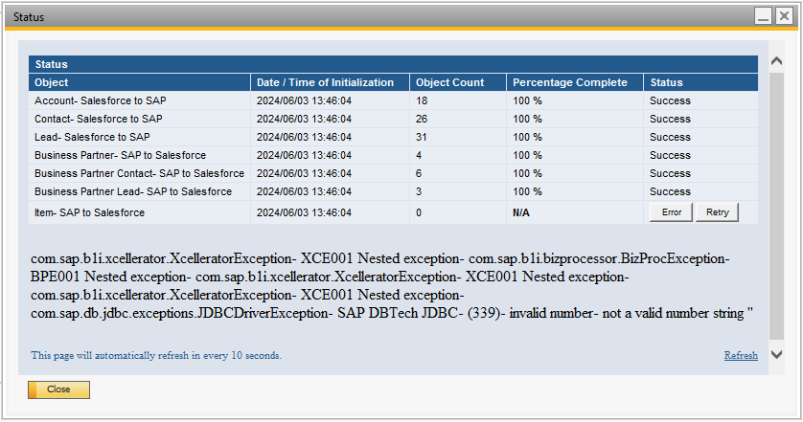Viewport: 803px width, 422px height.
Task: Click the minimize icon in the title bar
Action: point(763,16)
